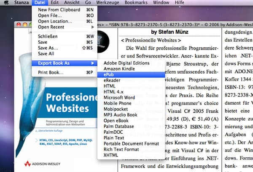Viewport: 253px width, 172px height.
Task: Open the Apple menu
Action: pyautogui.click(x=6, y=3)
